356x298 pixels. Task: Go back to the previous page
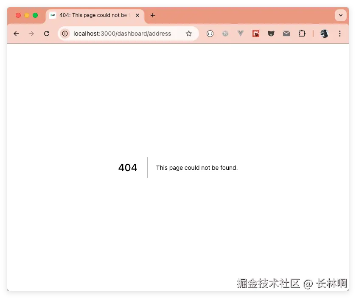(16, 34)
